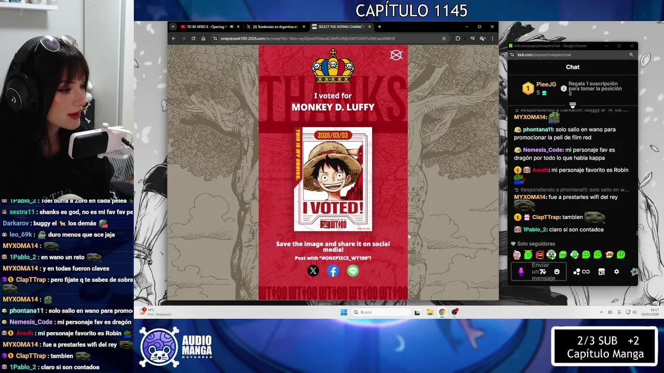Reload the One Piece voting page

pyautogui.click(x=193, y=38)
